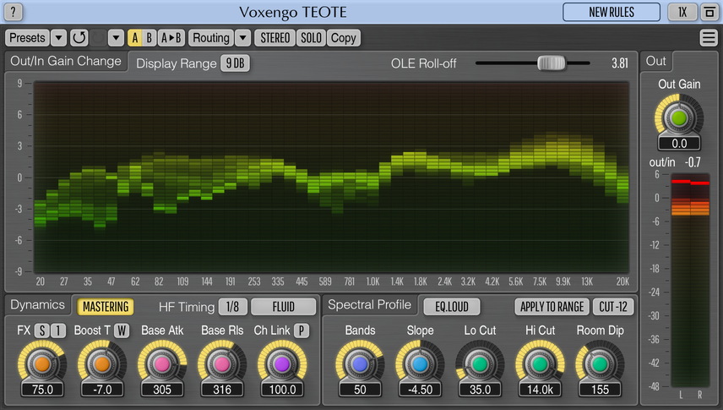Click the blue Slope knob

[x=420, y=364]
